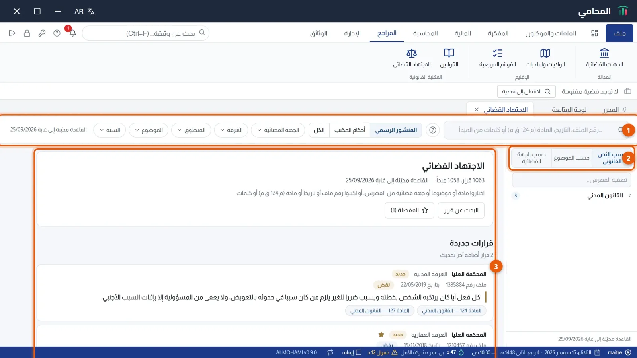The image size is (637, 358).
Task: Select الكل source filter
Action: [x=319, y=130]
